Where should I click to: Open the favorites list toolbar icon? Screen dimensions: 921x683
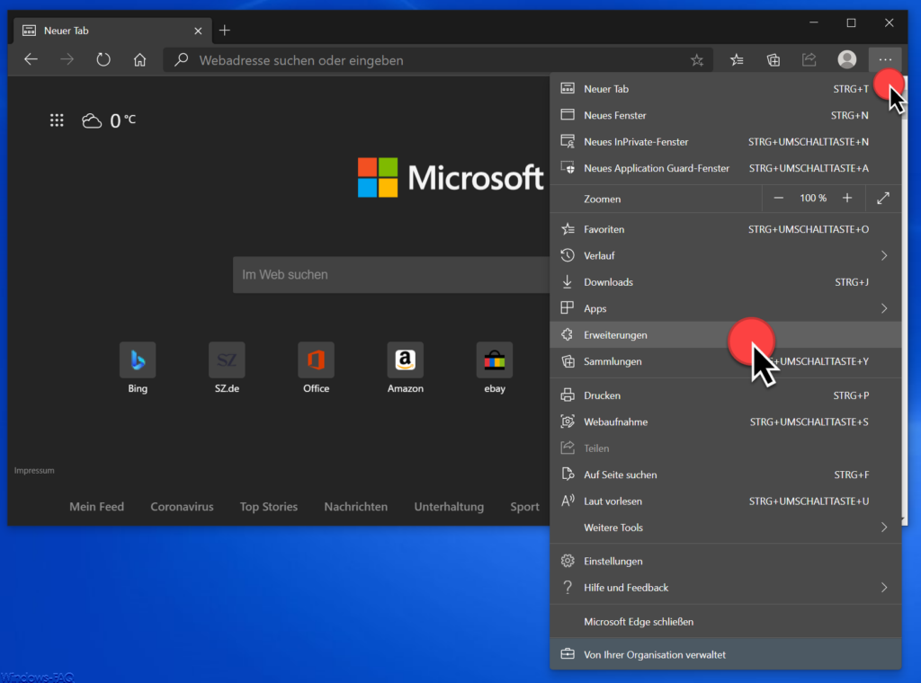point(737,60)
